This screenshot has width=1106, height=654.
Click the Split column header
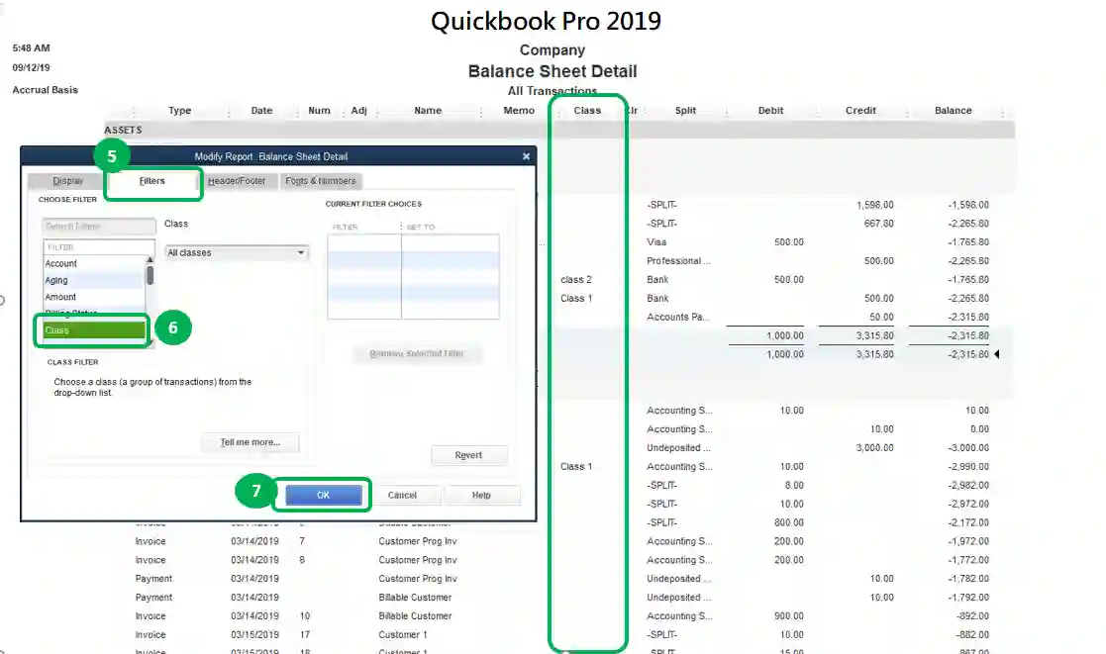pos(685,111)
